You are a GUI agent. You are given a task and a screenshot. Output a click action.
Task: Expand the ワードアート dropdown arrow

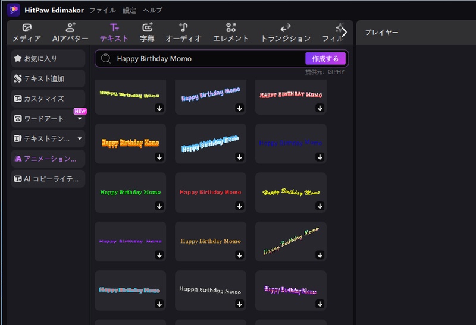click(80, 119)
